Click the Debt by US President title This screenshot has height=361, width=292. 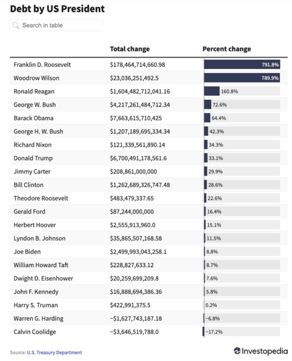click(x=57, y=9)
